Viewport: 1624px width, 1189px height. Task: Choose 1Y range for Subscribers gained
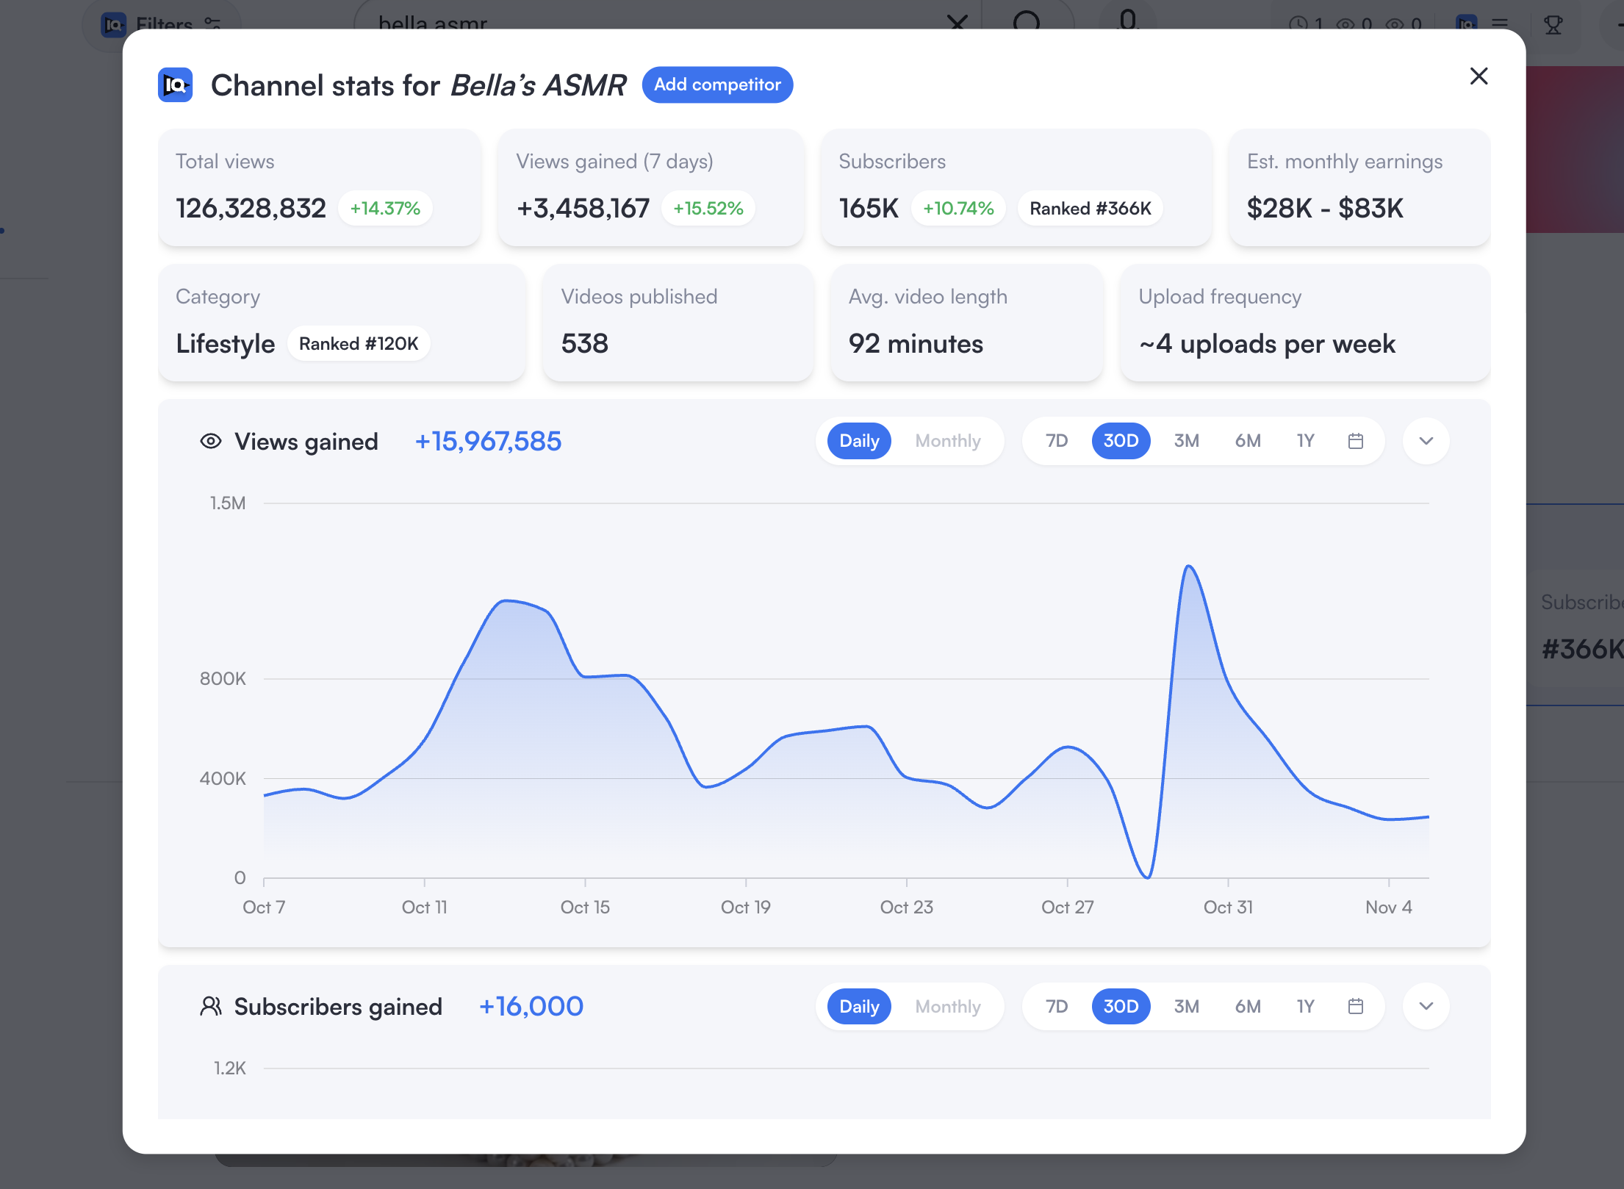tap(1305, 1006)
